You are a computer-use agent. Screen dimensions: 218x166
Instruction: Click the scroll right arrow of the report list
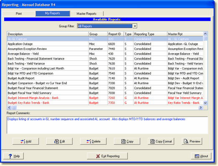201,107
